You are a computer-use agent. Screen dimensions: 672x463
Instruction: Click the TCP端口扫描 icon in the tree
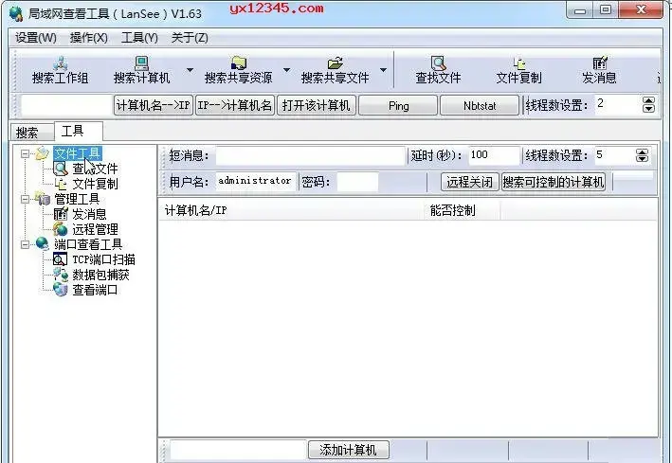61,259
